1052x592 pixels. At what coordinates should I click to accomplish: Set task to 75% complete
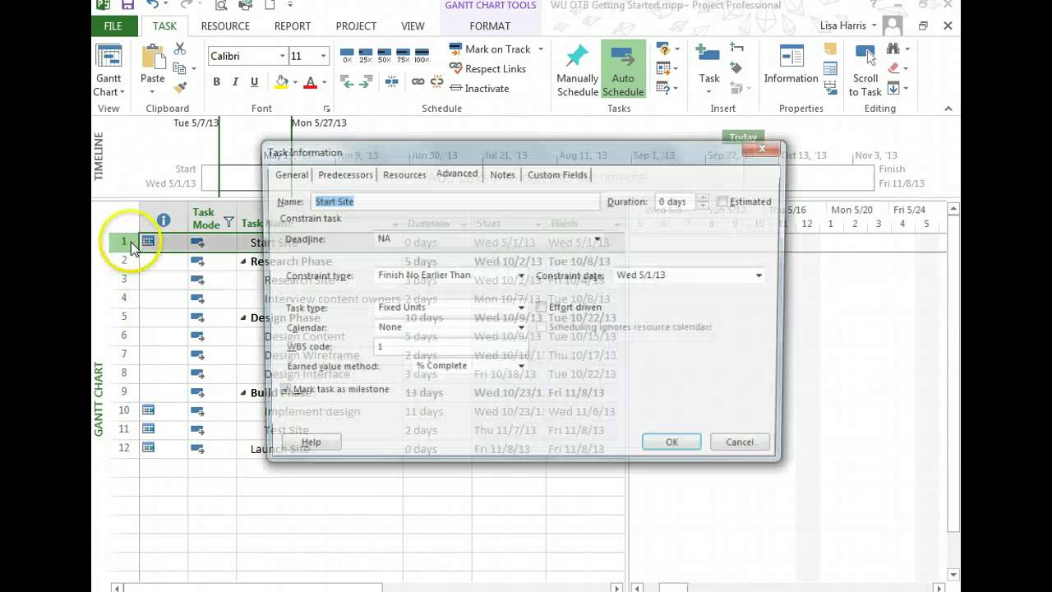(403, 54)
